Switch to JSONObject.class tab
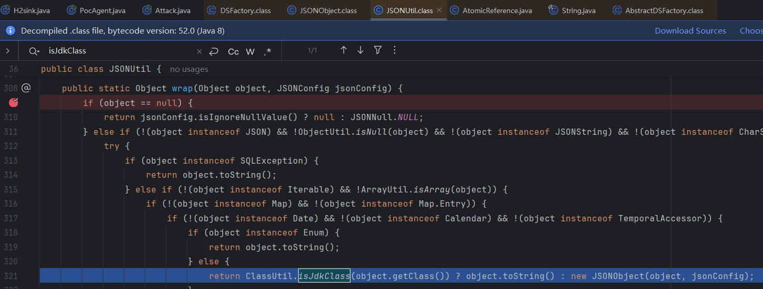Image resolution: width=763 pixels, height=289 pixels. point(322,10)
